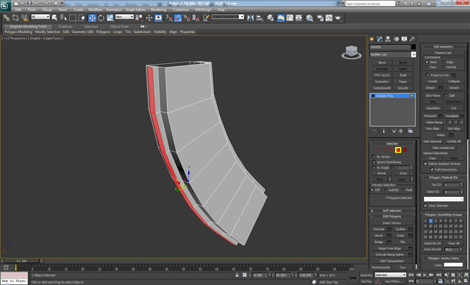The image size is (470, 285).
Task: Click the Detach button
Action: tap(454, 87)
